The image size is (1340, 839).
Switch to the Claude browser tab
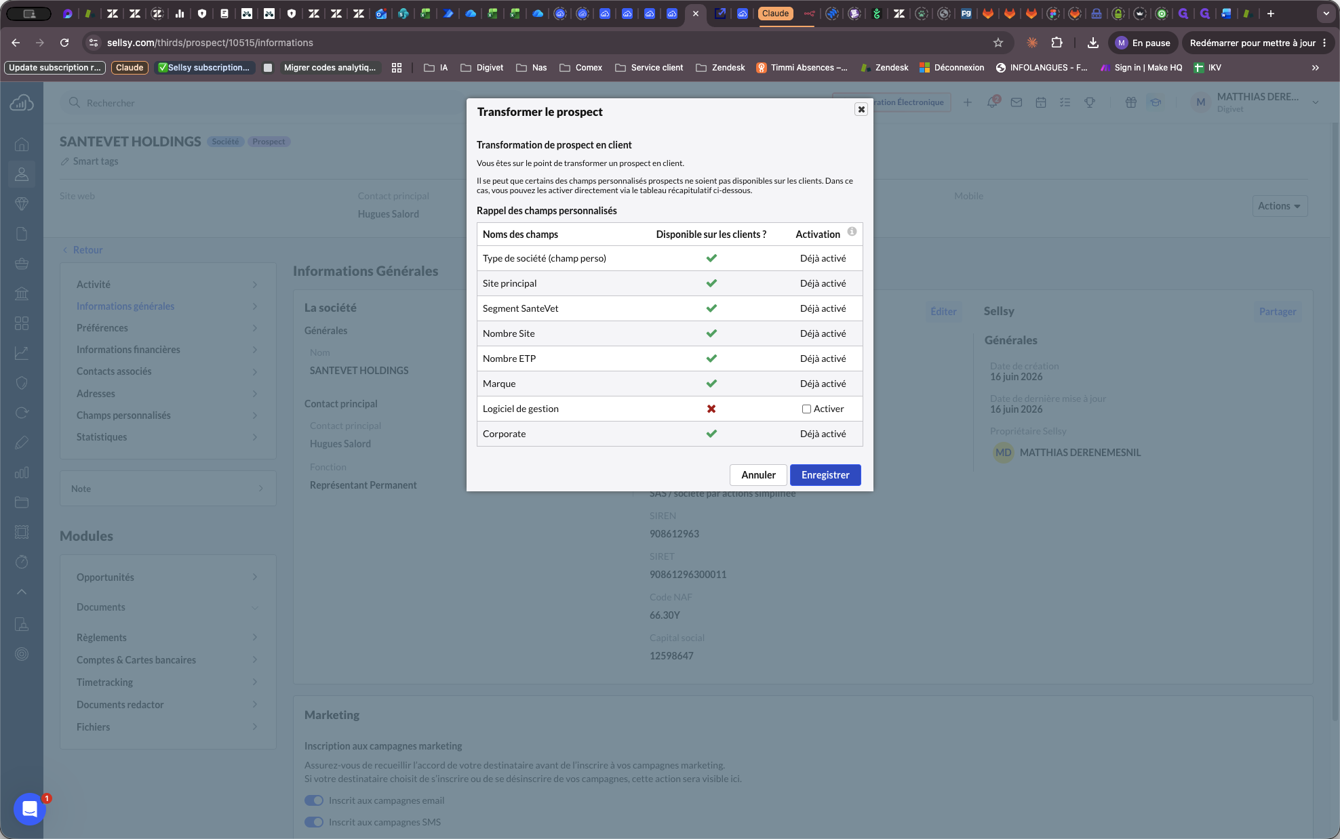pos(775,14)
